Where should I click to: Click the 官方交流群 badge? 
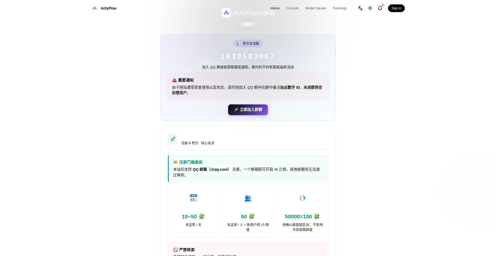[248, 44]
